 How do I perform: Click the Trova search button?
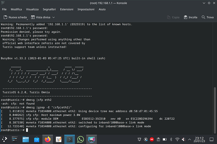coord(208,17)
